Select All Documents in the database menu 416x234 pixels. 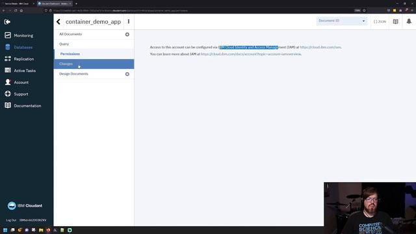pos(71,34)
